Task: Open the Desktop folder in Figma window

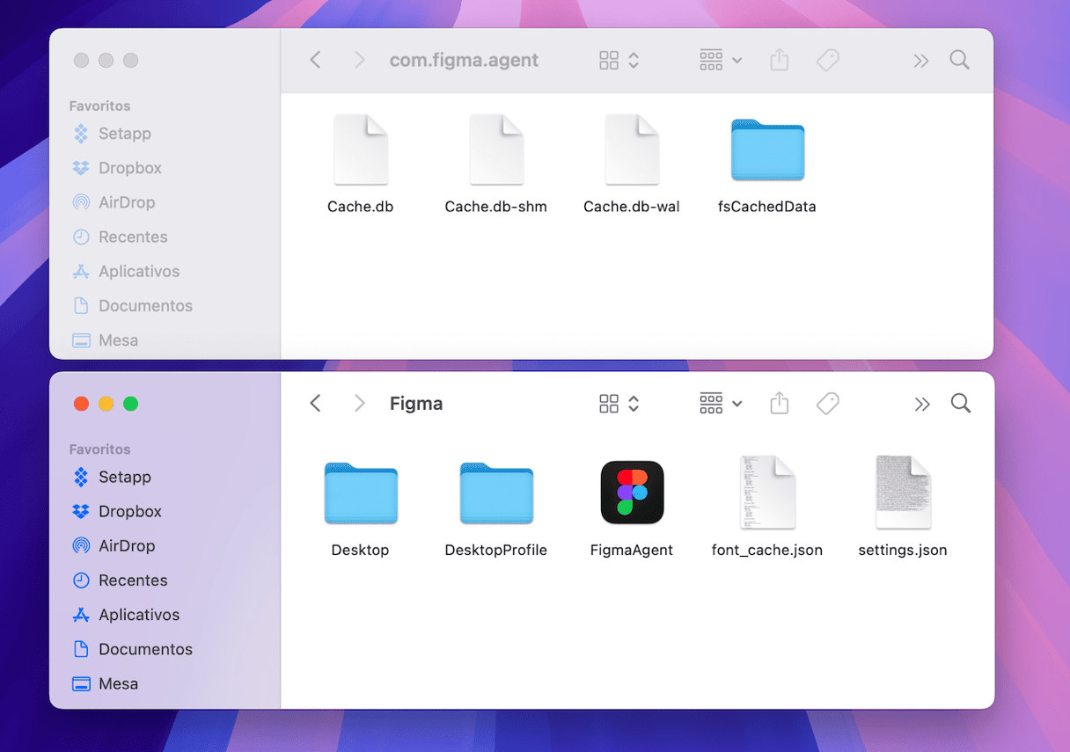Action: pyautogui.click(x=361, y=493)
